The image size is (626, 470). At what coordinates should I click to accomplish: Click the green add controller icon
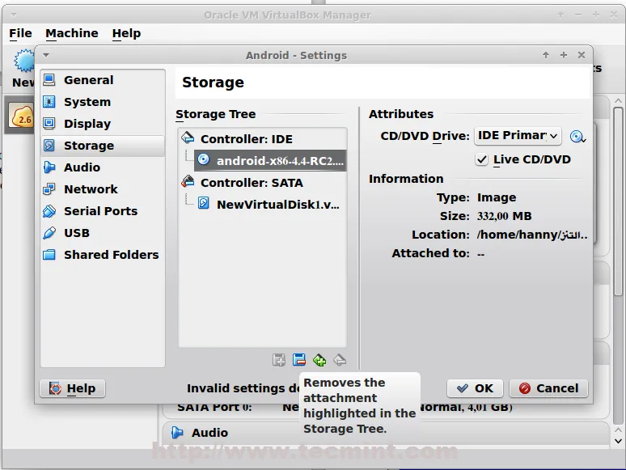319,360
